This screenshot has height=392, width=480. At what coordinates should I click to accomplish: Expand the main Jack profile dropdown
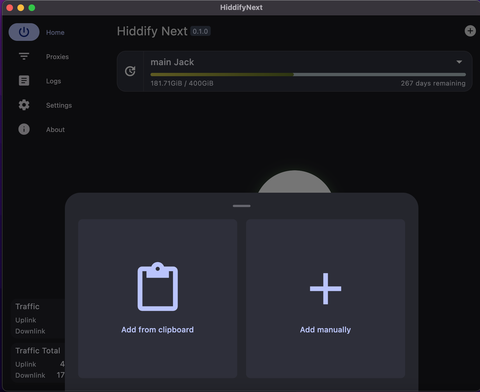pyautogui.click(x=459, y=62)
